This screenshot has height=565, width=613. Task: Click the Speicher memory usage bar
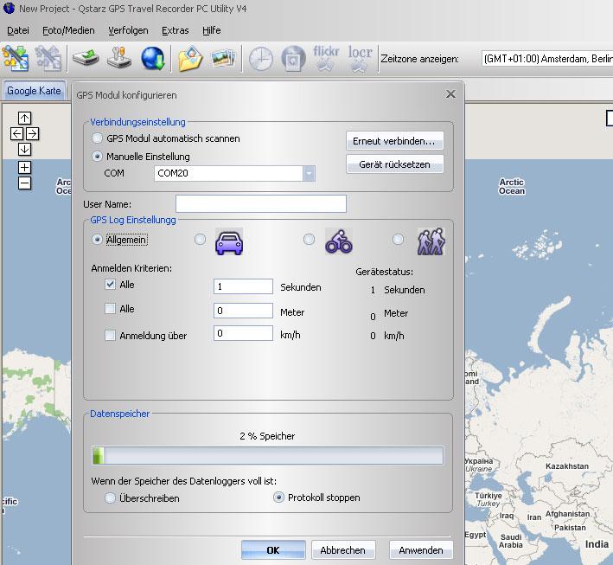tap(267, 455)
